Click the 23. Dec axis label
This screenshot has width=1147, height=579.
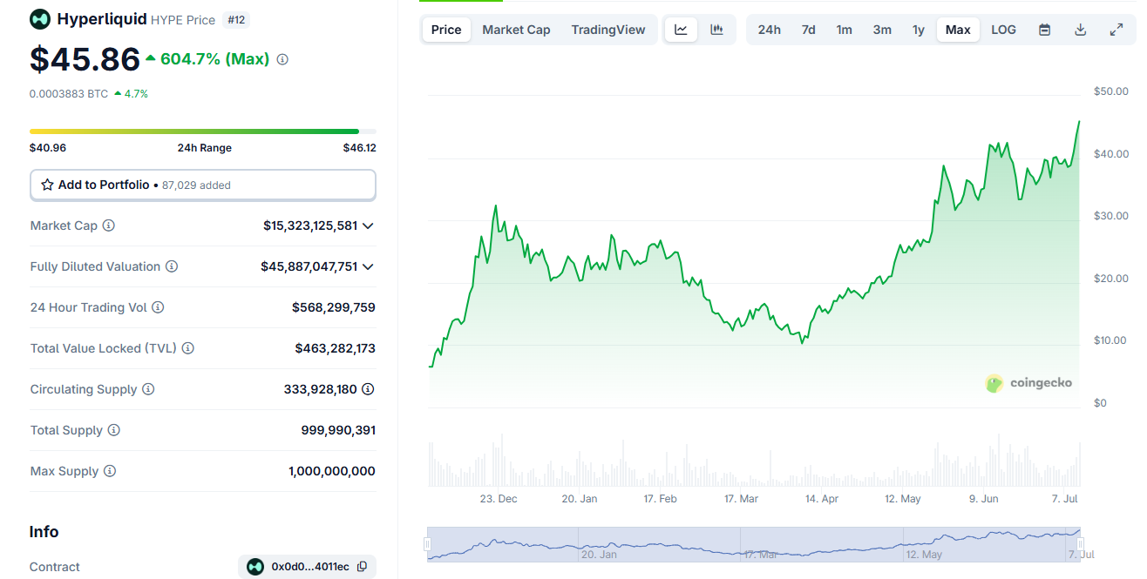[x=499, y=499]
